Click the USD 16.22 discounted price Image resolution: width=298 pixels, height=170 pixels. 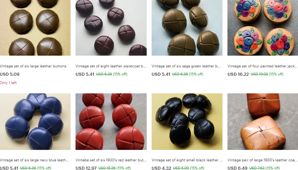point(238,74)
